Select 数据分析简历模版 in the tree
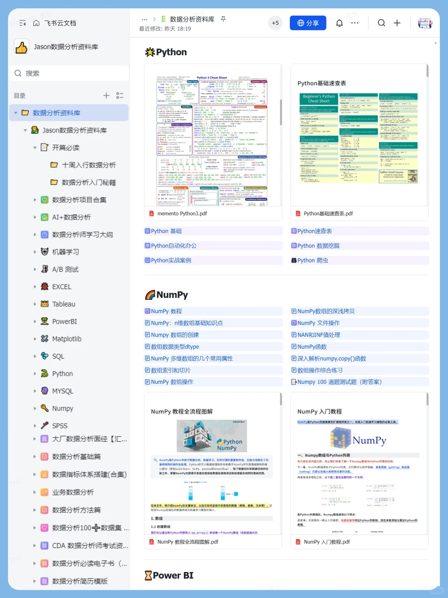448x598 pixels. click(x=80, y=581)
